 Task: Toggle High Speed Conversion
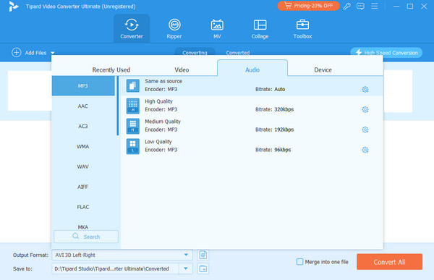pos(386,53)
